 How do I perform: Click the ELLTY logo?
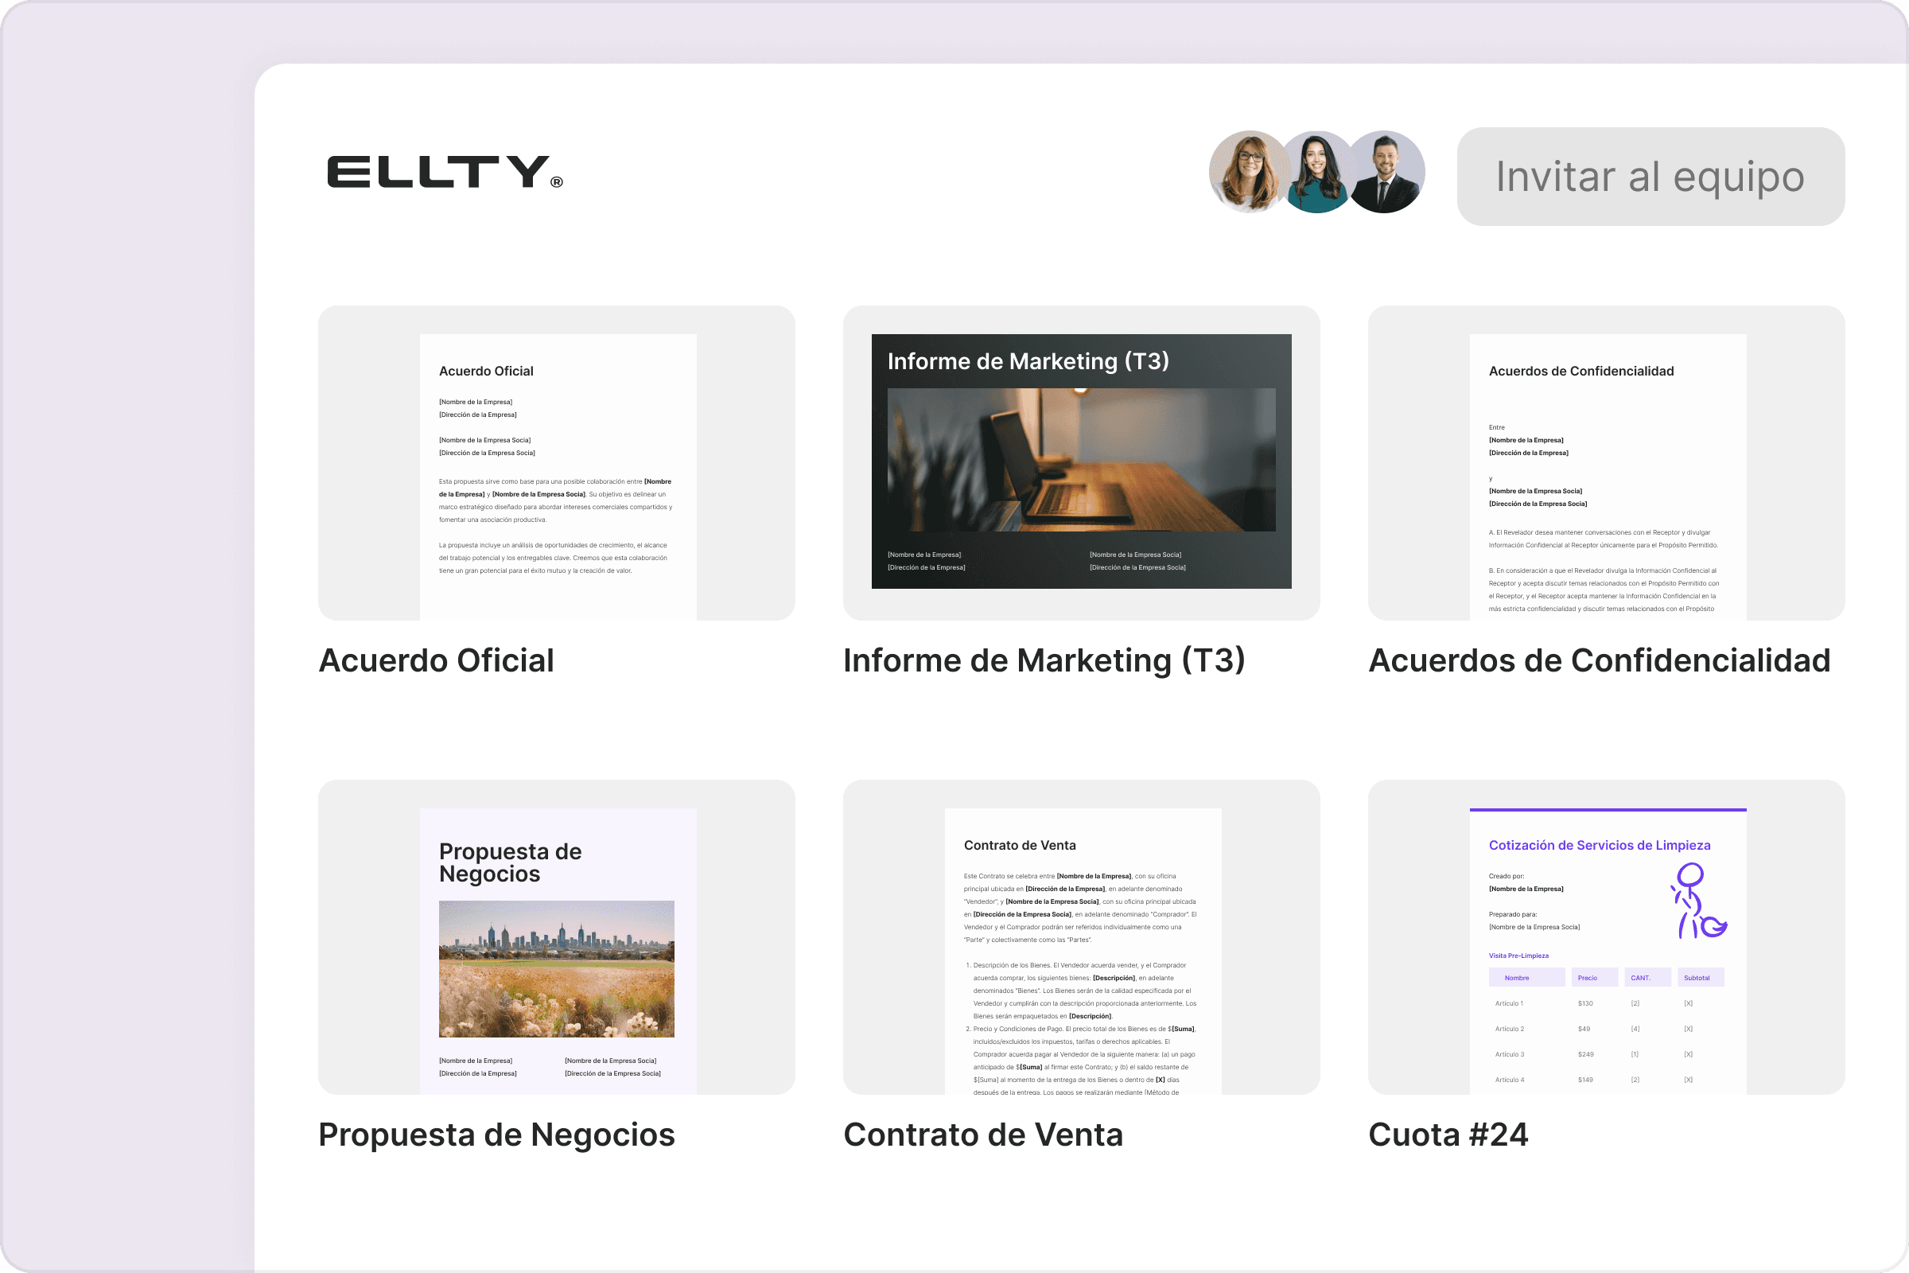pos(444,172)
